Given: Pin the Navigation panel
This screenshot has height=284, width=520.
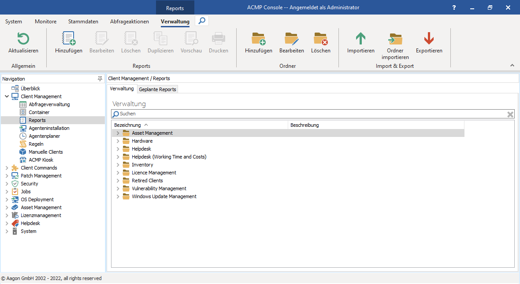Looking at the screenshot, I should [x=100, y=78].
